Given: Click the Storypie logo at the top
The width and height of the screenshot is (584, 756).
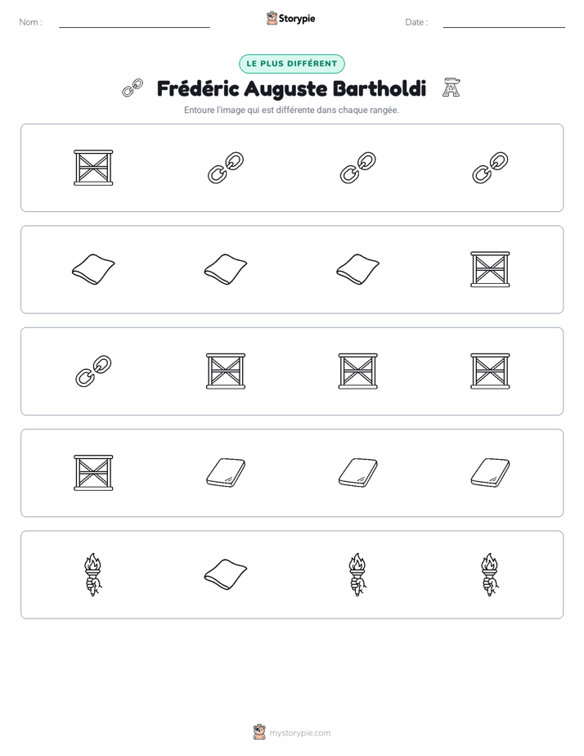Looking at the screenshot, I should point(290,18).
